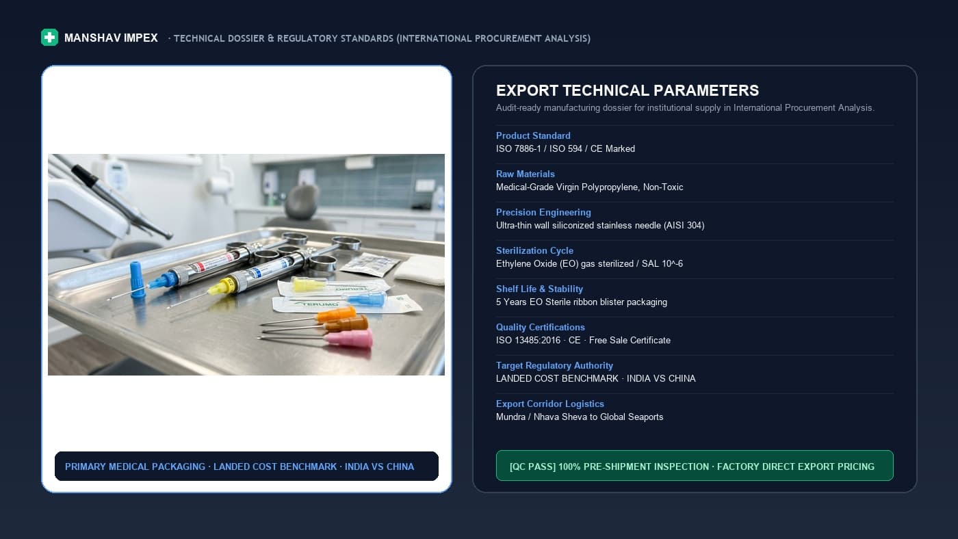Viewport: 958px width, 539px height.
Task: Click the Ethylene Oxide (EO) gas sterilized value
Action: coord(589,263)
